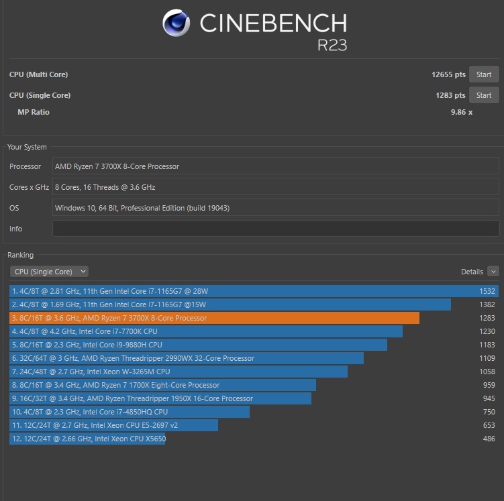The width and height of the screenshot is (504, 501).
Task: Select ranking row Intel Core i9-9880H
Action: coord(254,345)
